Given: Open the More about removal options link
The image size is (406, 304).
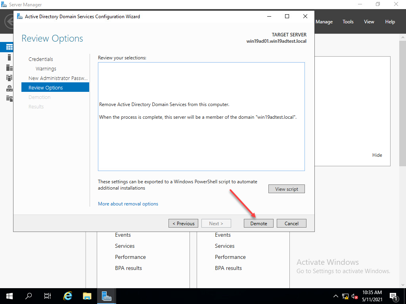Looking at the screenshot, I should [128, 203].
